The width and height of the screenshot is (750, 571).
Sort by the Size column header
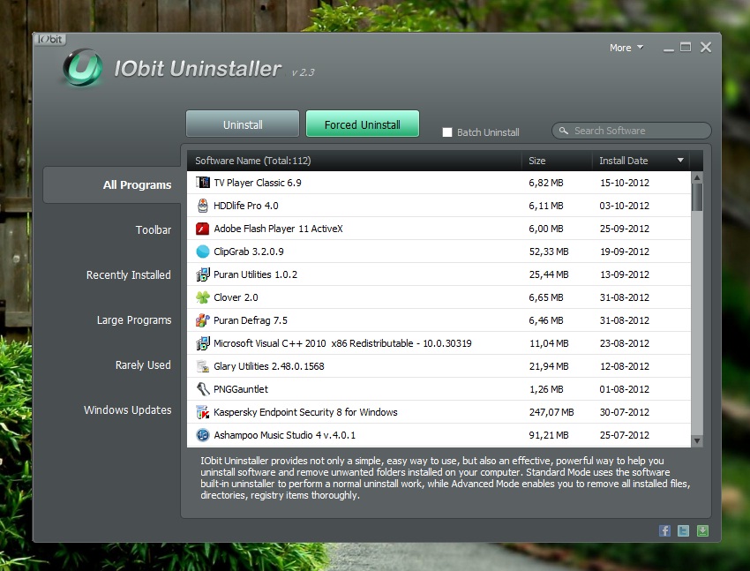[x=557, y=161]
